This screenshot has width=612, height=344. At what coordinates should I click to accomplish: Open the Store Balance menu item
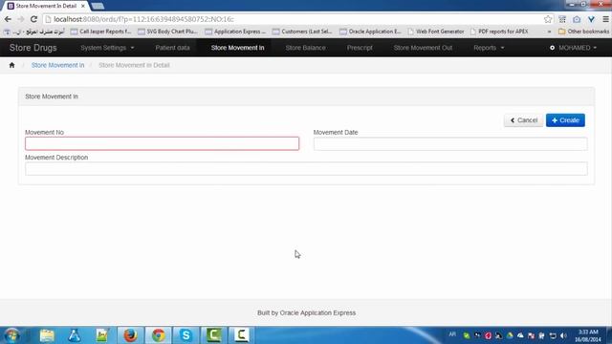305,48
